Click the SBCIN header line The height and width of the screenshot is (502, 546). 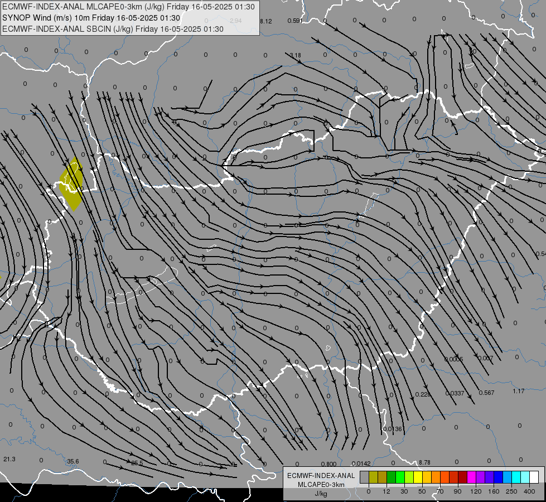coord(113,29)
